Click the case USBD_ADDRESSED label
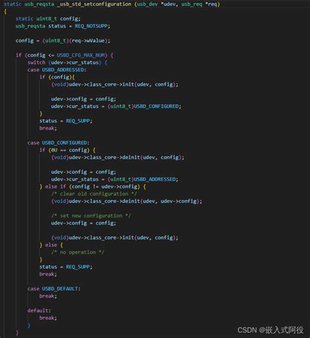Screen dimensions: 310x338 pos(57,70)
